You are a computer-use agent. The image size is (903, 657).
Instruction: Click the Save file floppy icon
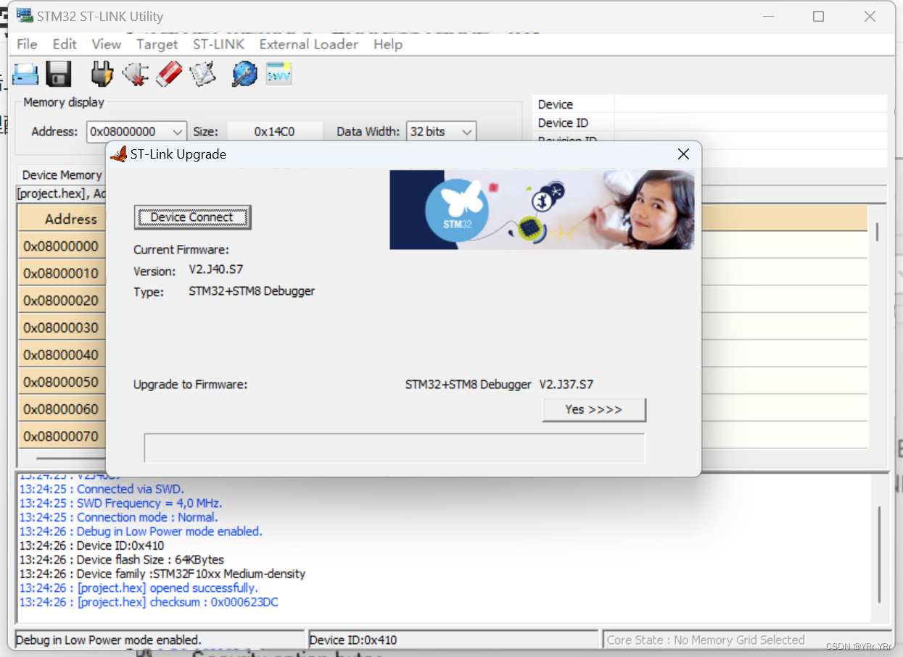[x=59, y=75]
